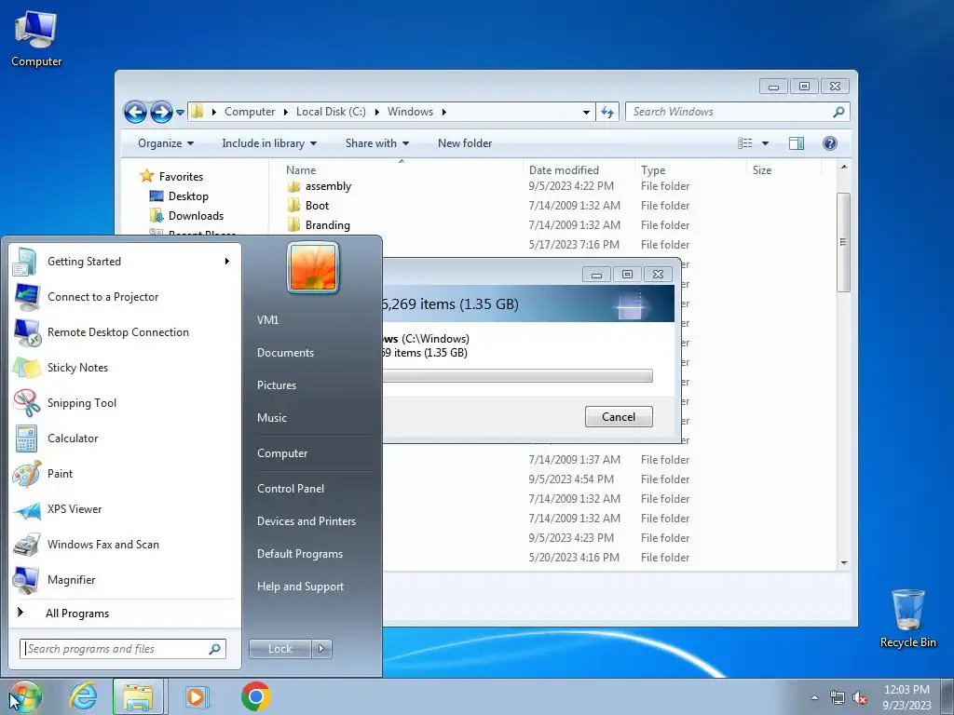The image size is (954, 715).
Task: Expand shutdown options arrow beside Lock
Action: click(x=321, y=649)
